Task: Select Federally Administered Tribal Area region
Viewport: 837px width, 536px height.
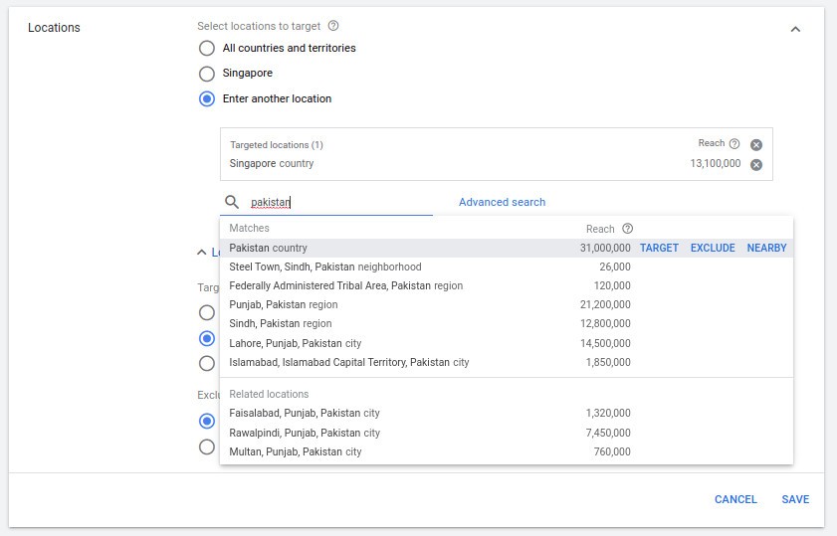Action: [x=506, y=285]
